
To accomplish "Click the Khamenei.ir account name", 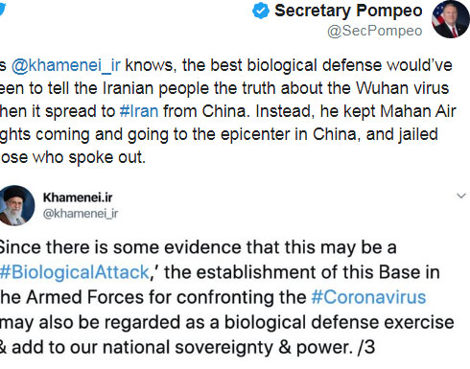I will coord(78,197).
